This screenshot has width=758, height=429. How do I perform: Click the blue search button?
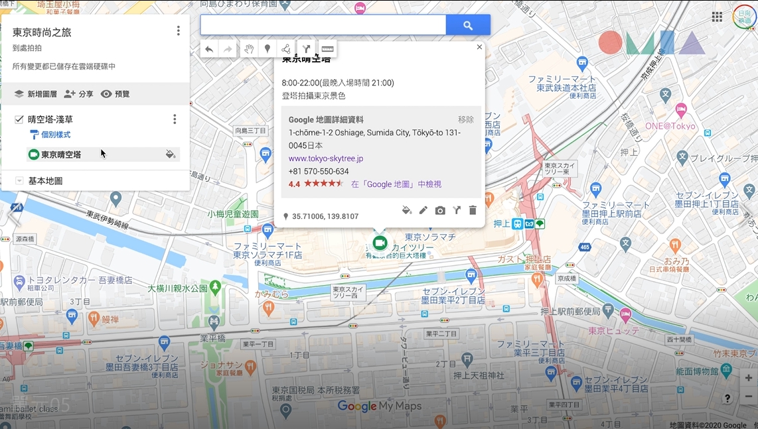(468, 25)
